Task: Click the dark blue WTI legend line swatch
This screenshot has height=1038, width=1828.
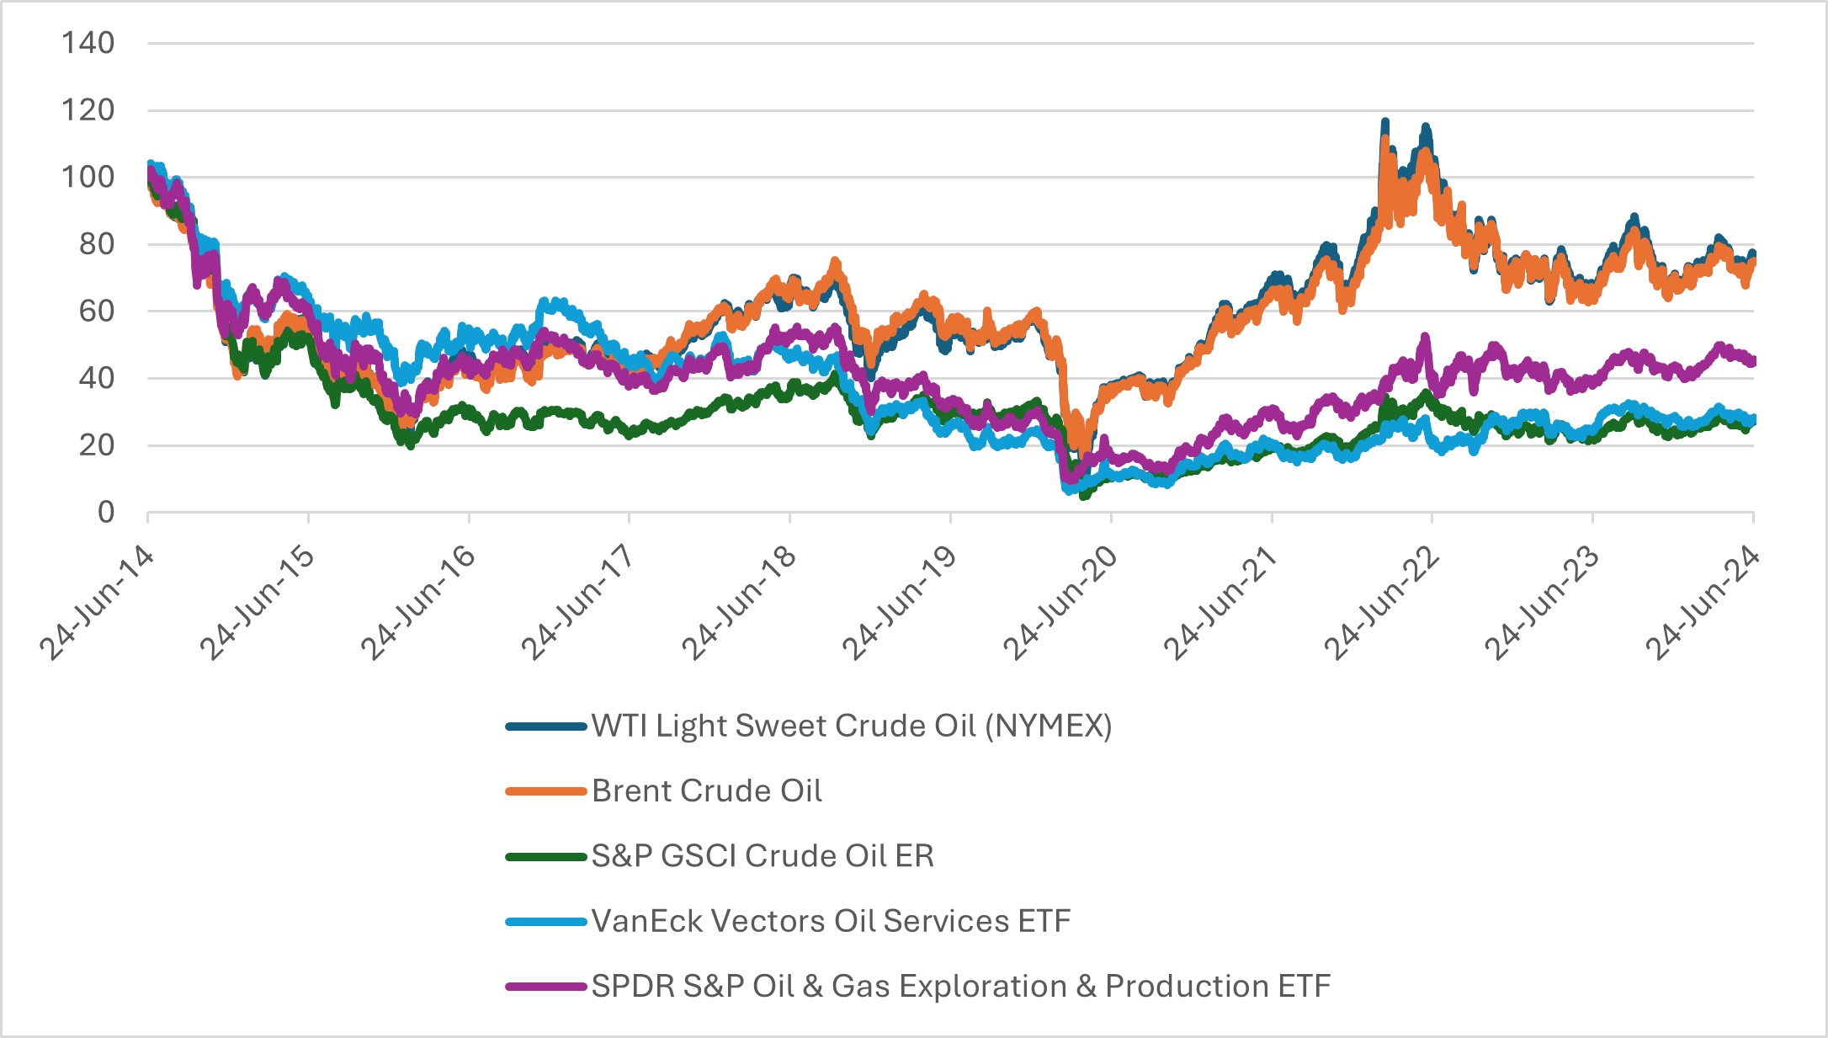Action: click(545, 726)
